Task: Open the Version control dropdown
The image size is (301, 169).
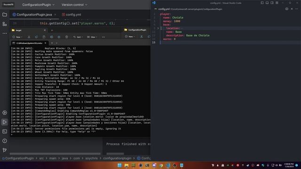Action: (74, 5)
